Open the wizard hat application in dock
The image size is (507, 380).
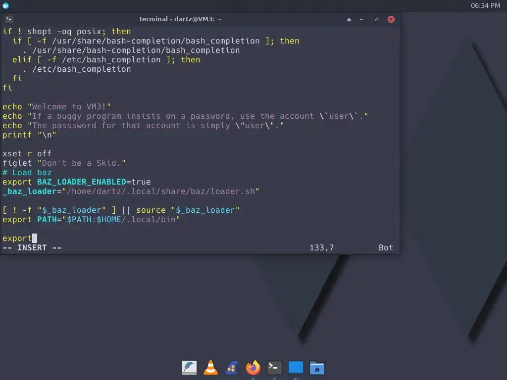point(232,368)
